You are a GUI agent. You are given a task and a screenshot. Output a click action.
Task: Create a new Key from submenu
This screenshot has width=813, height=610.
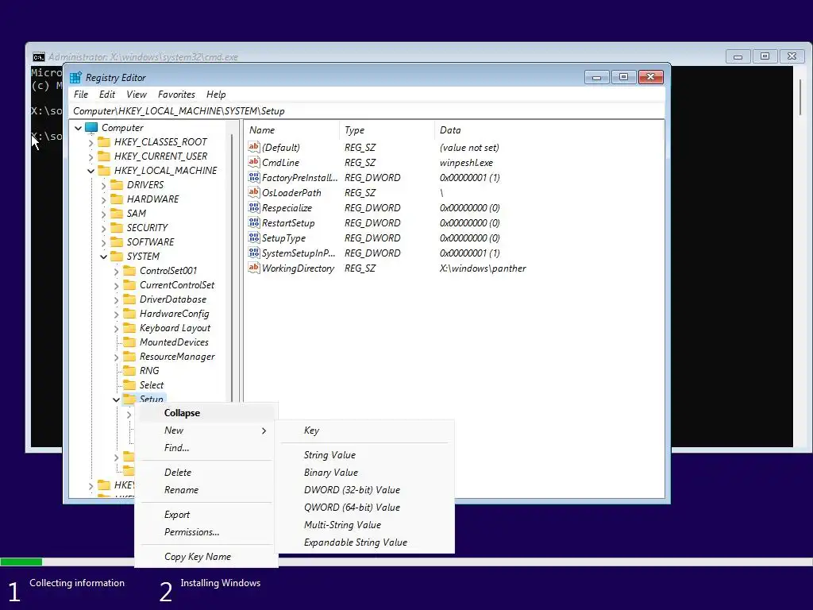[365, 430]
